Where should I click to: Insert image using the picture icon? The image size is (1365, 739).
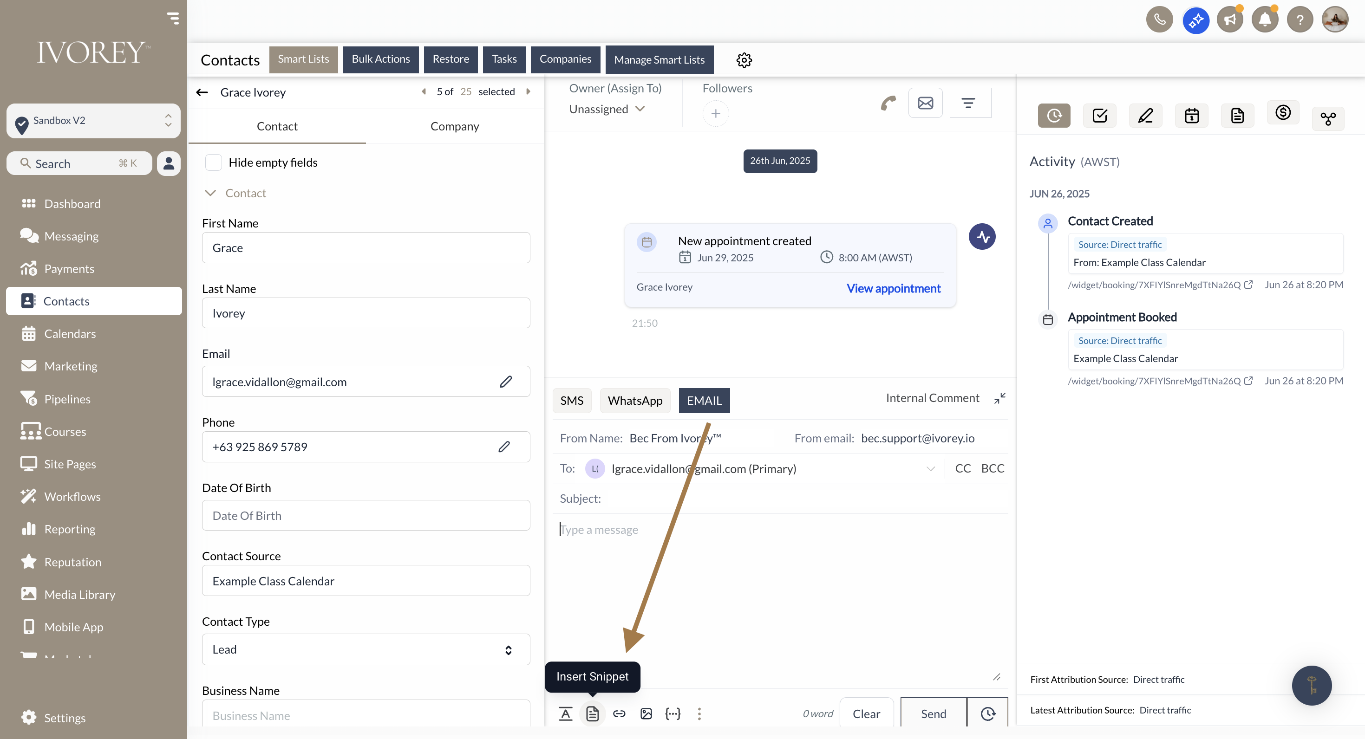[x=646, y=713]
